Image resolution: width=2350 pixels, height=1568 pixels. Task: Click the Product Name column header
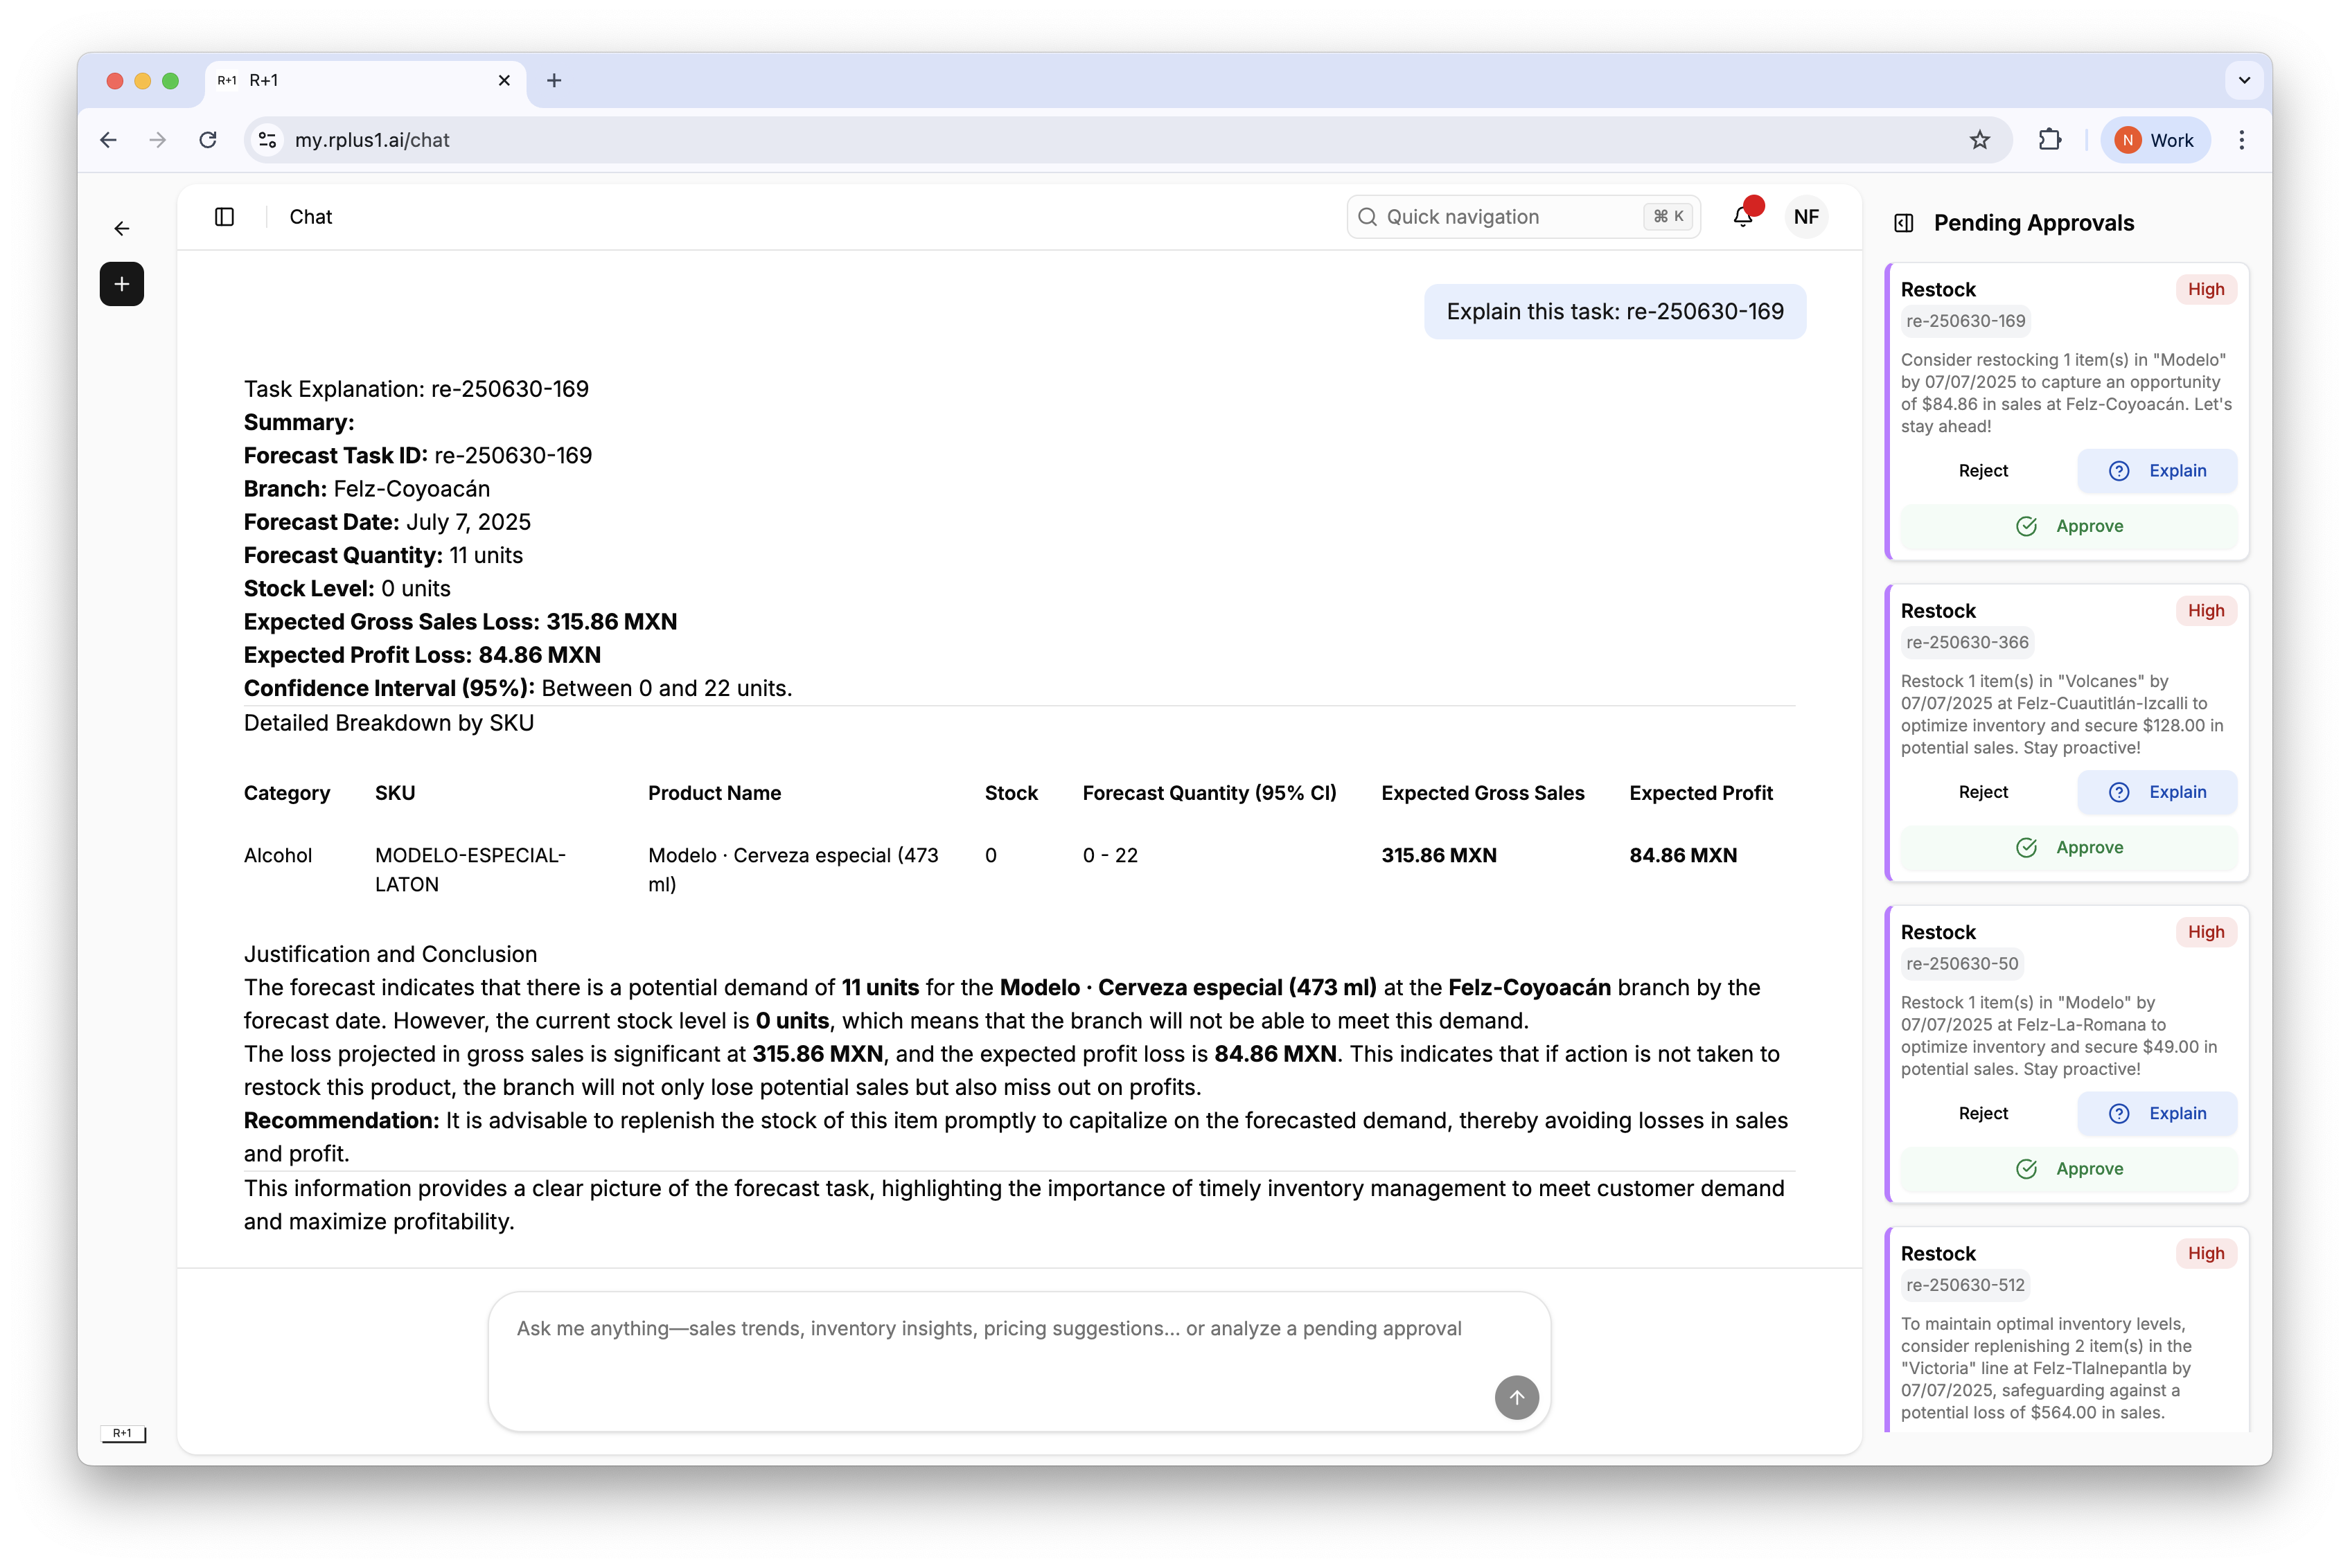(714, 793)
